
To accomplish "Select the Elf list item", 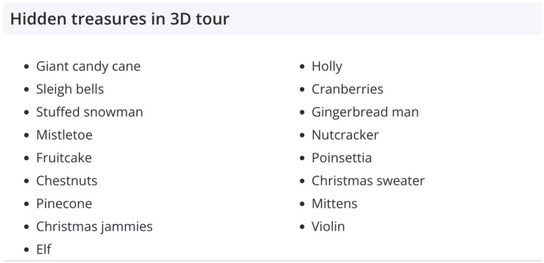I will (44, 249).
